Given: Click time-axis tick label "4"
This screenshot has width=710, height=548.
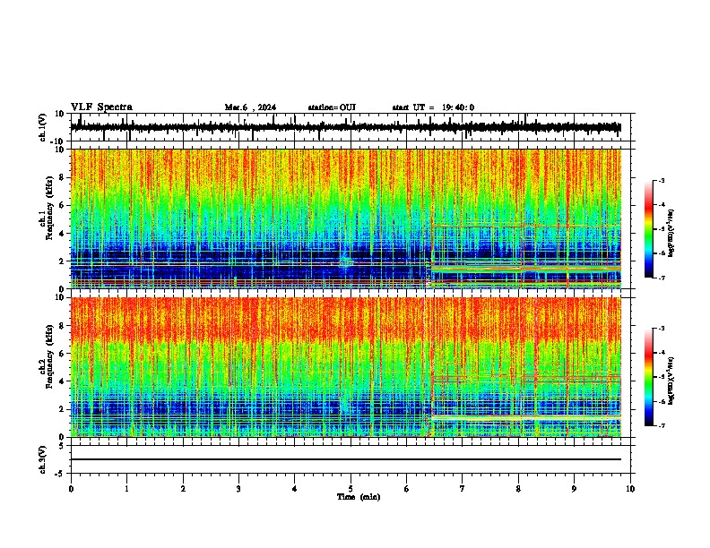Looking at the screenshot, I should pos(295,489).
